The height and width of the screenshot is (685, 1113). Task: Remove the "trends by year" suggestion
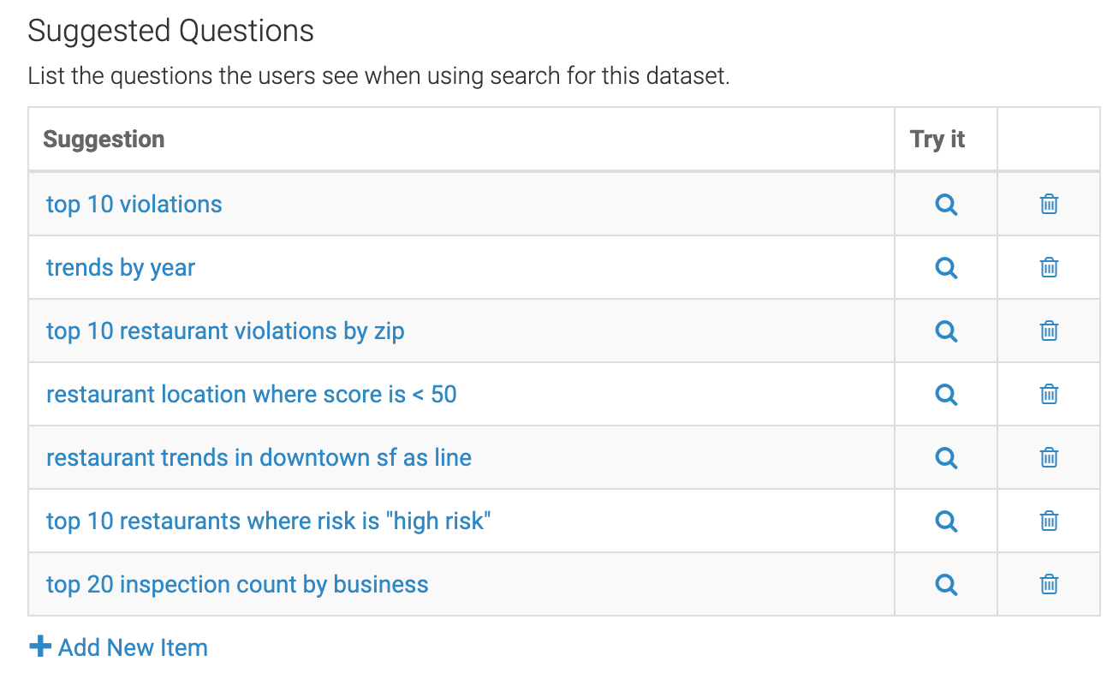1049,268
